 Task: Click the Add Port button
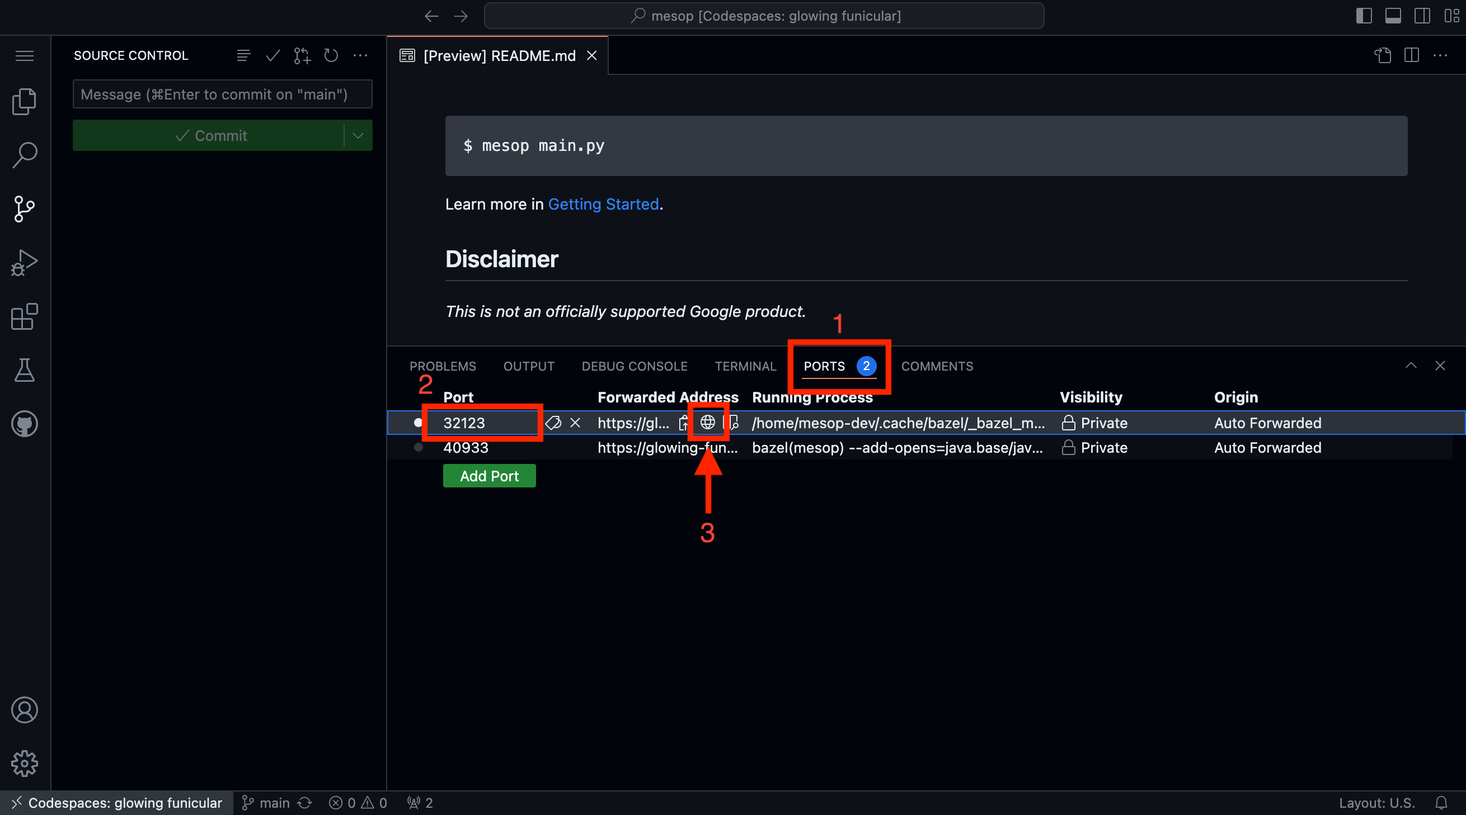(x=488, y=475)
